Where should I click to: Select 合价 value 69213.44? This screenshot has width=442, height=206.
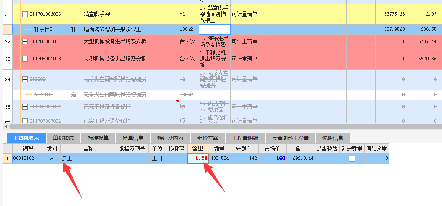click(300, 158)
